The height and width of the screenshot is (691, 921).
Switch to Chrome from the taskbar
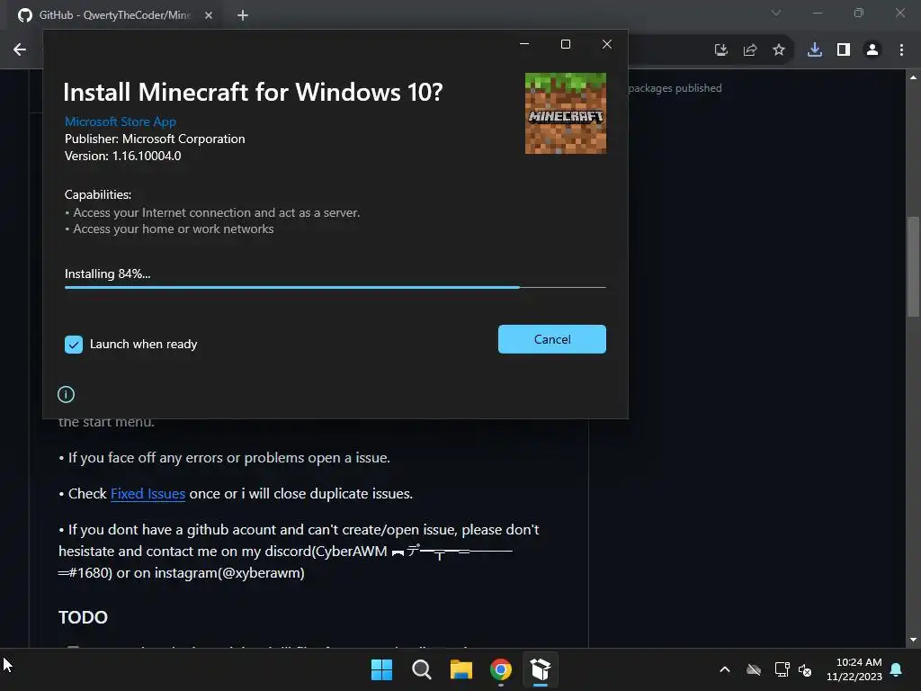pos(500,669)
